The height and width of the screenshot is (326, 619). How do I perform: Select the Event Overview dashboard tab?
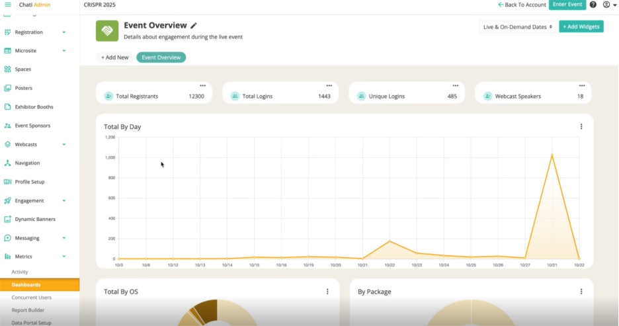click(x=161, y=58)
